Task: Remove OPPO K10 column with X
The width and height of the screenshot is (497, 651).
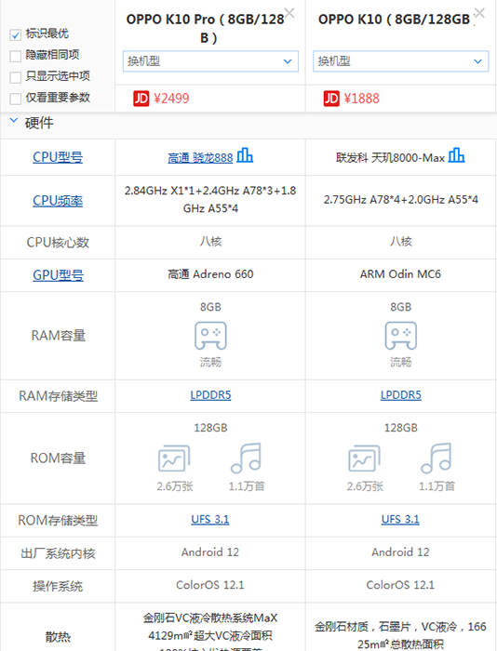Action: tap(479, 13)
